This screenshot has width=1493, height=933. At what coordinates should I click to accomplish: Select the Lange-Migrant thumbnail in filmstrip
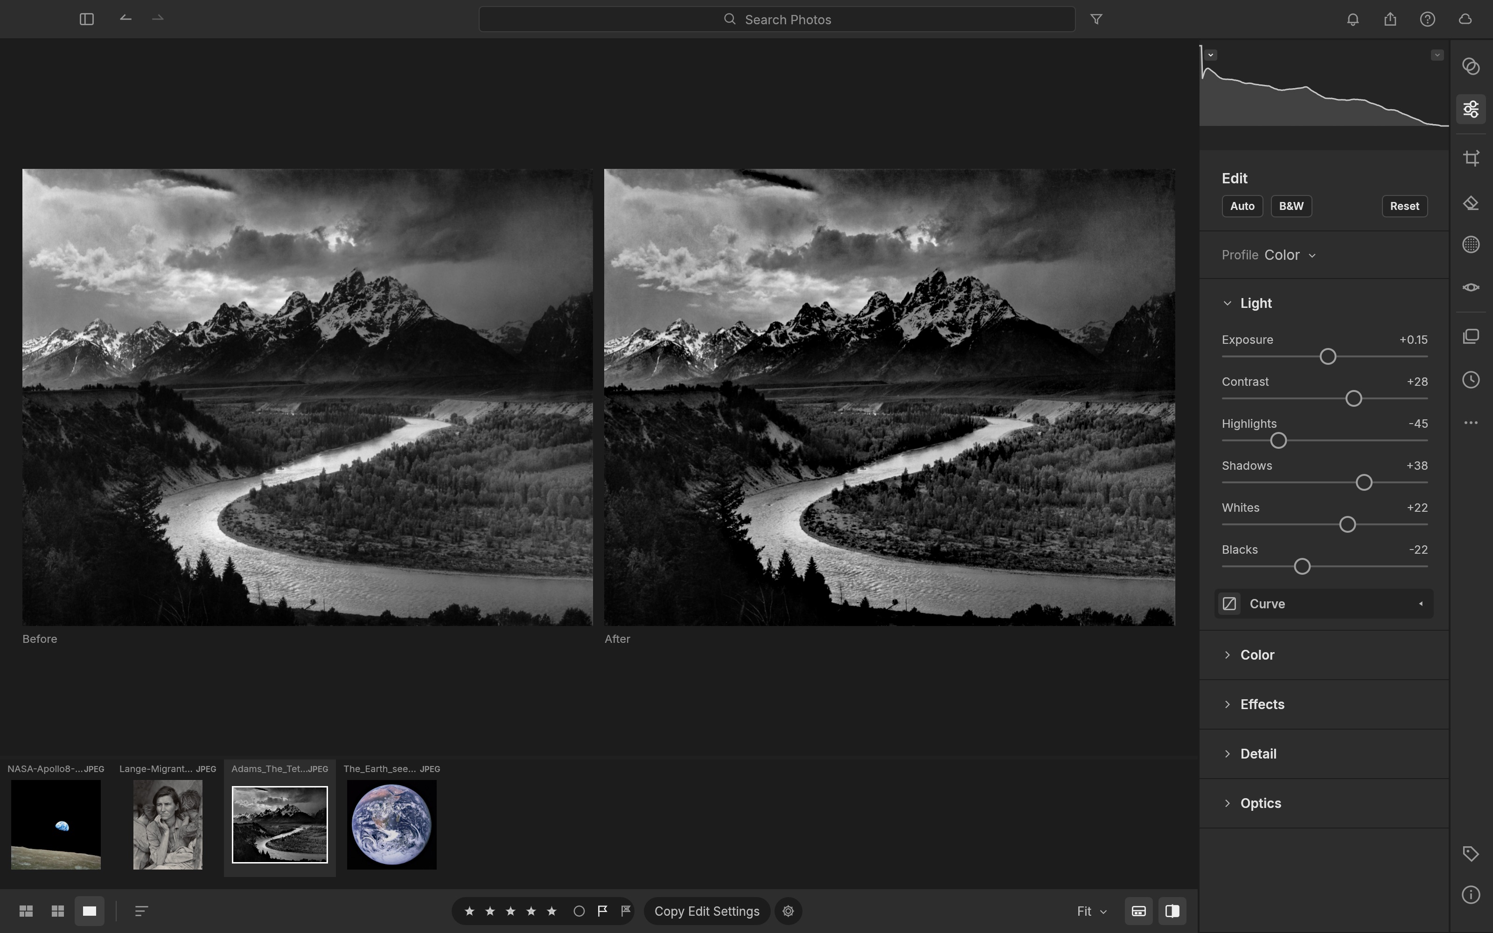(167, 824)
